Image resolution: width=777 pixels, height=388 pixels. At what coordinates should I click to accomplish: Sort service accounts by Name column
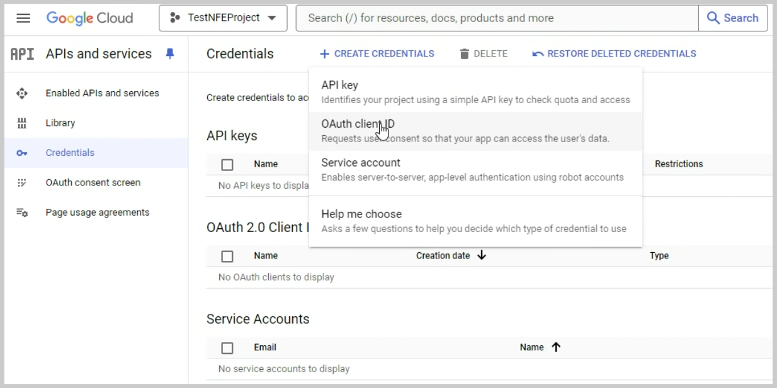pyautogui.click(x=531, y=348)
